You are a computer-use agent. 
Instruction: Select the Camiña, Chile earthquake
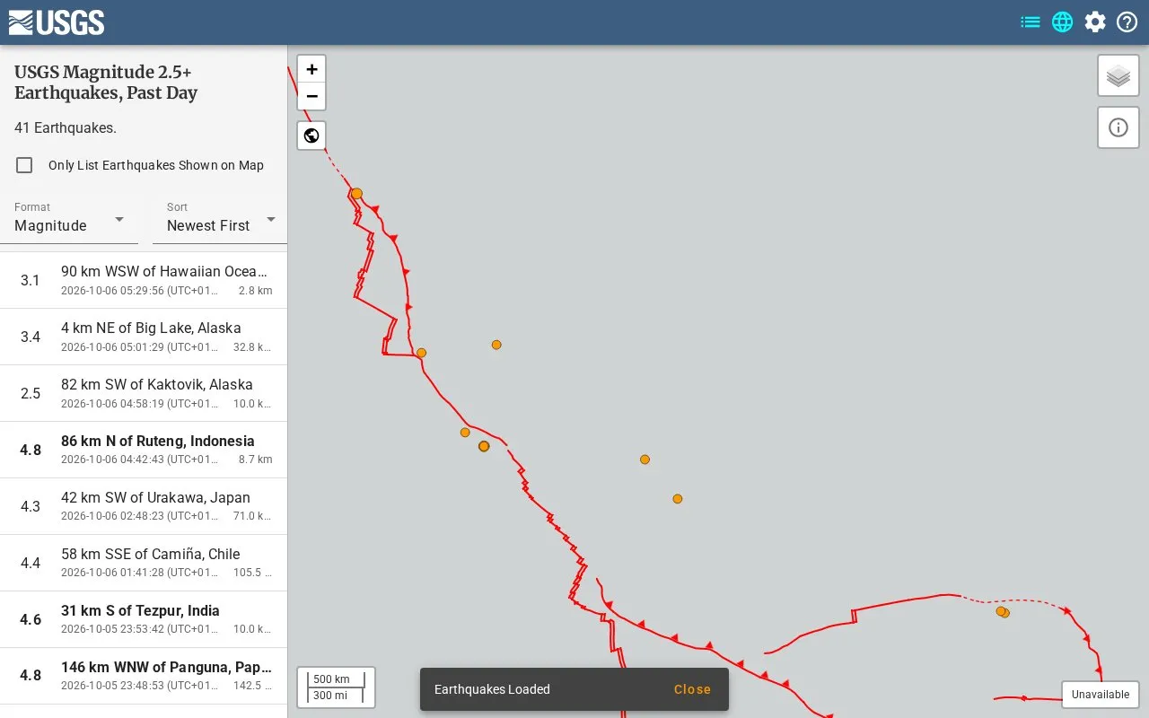(x=144, y=563)
